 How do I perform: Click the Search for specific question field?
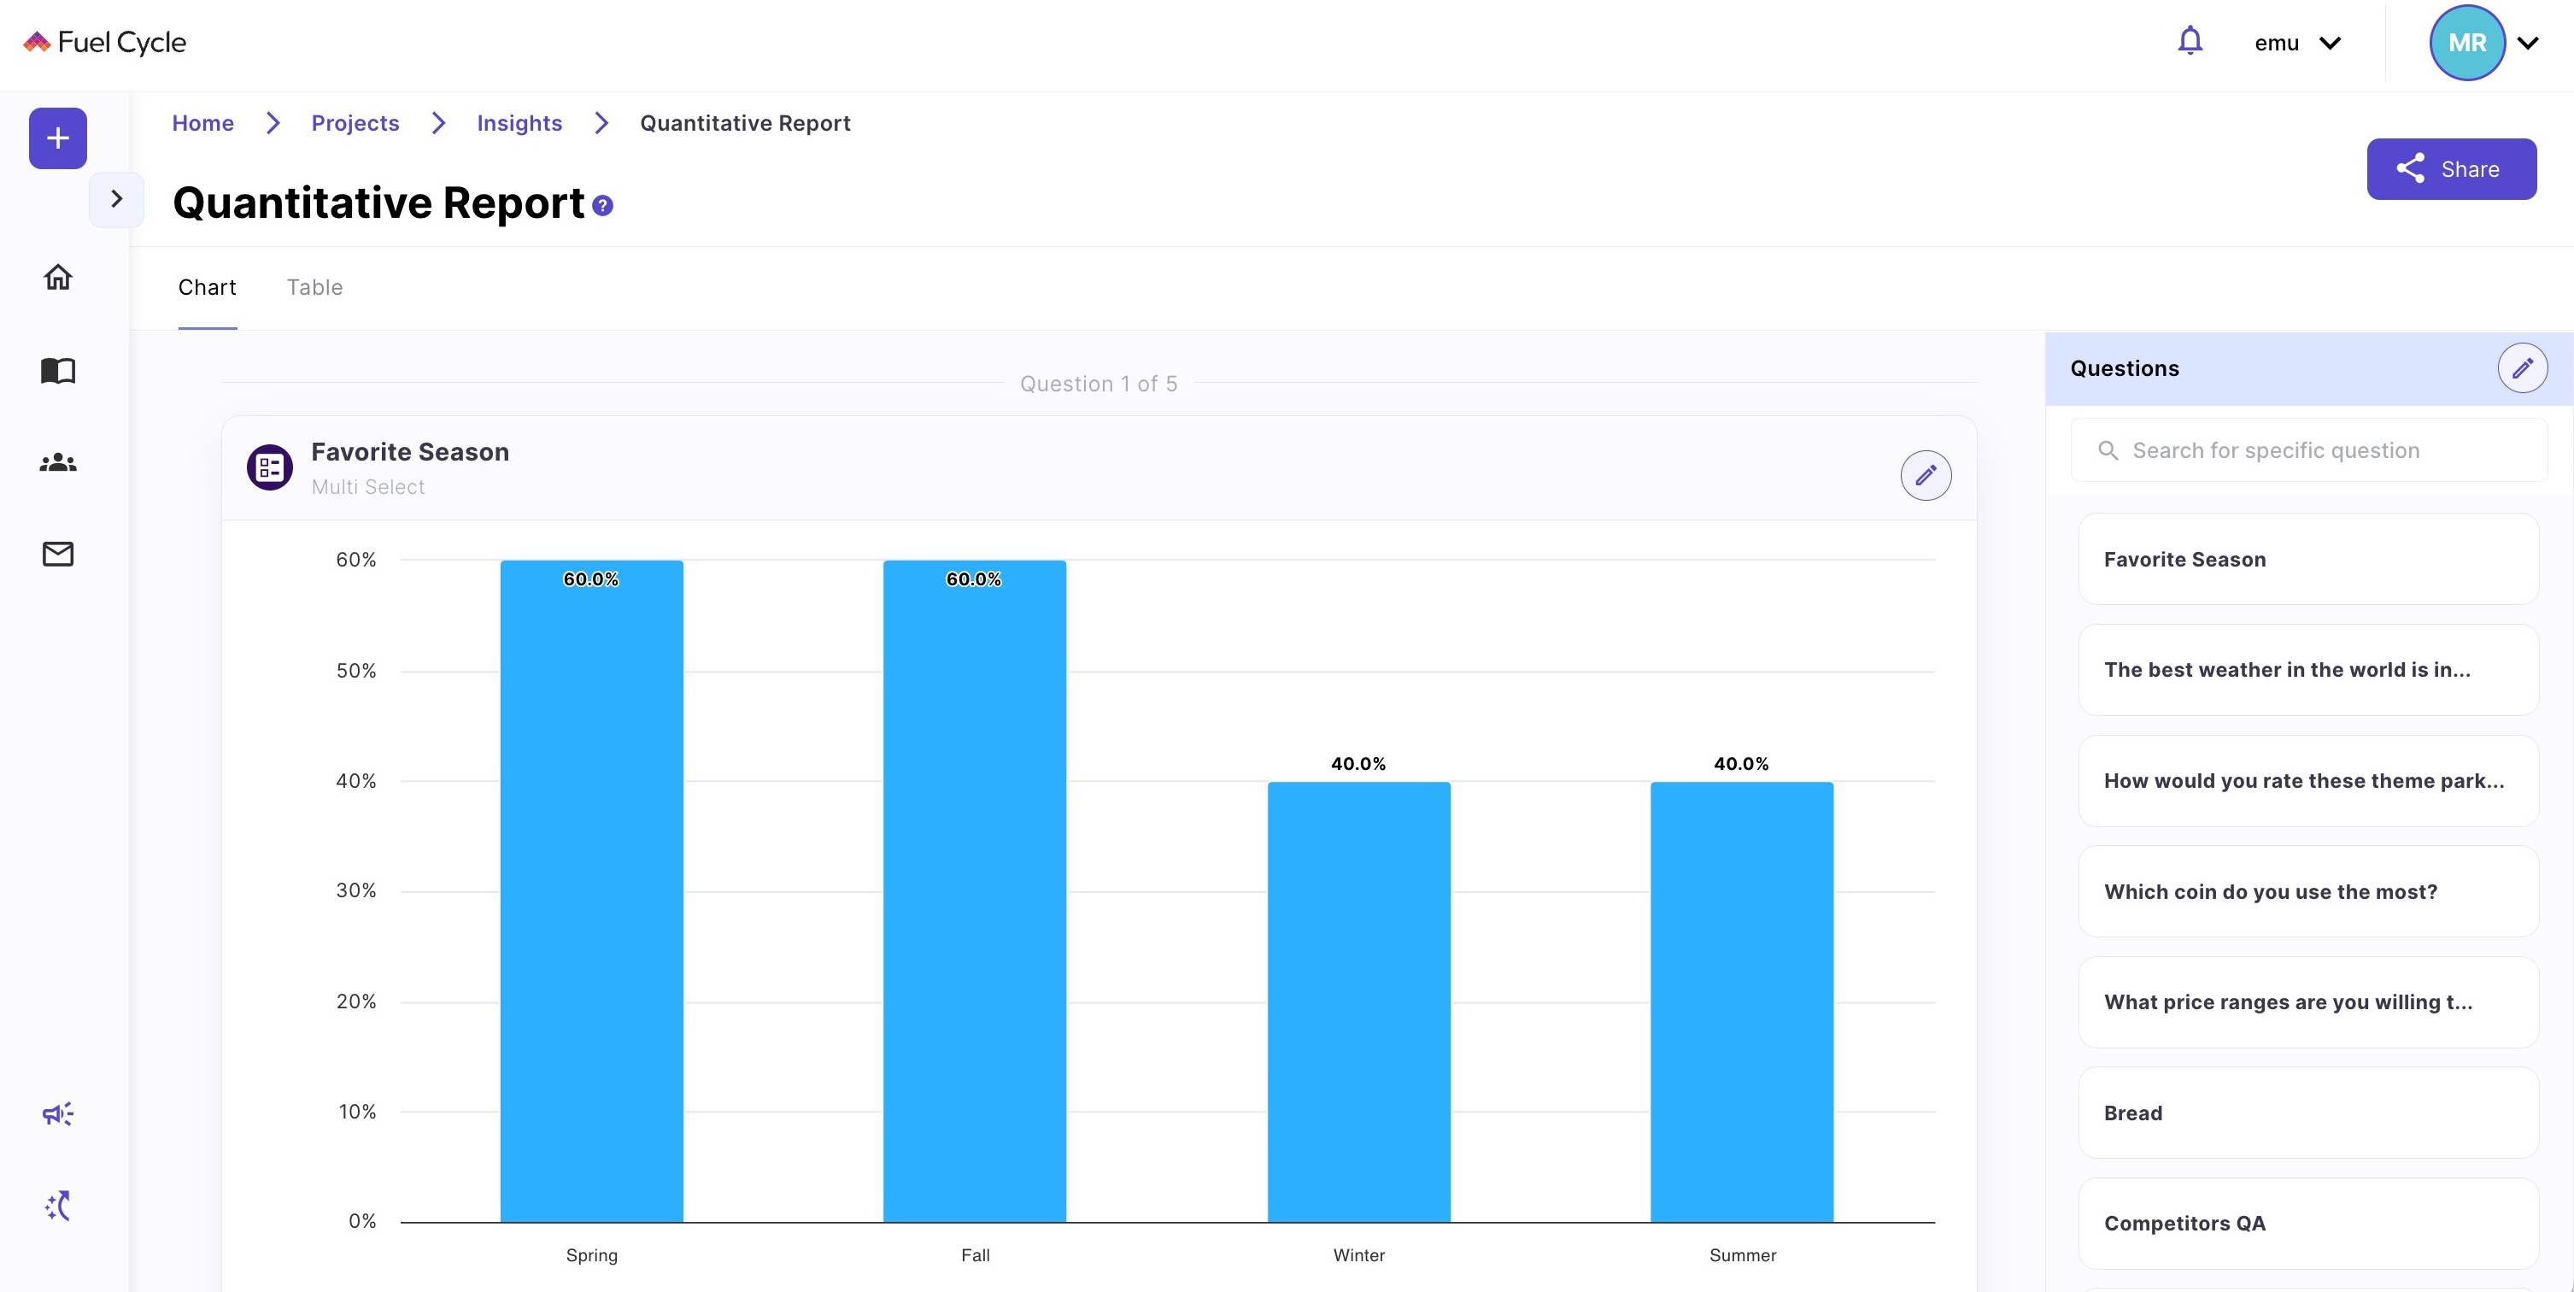click(2308, 450)
